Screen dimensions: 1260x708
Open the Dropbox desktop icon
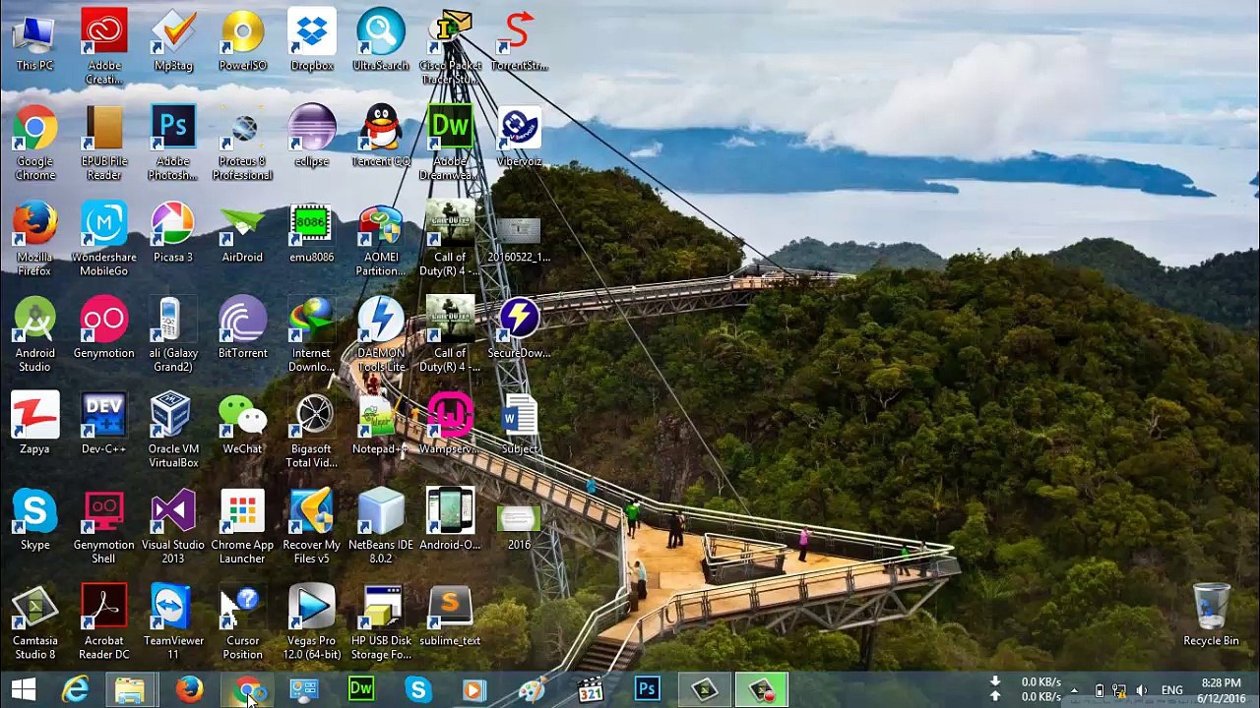coord(311,39)
